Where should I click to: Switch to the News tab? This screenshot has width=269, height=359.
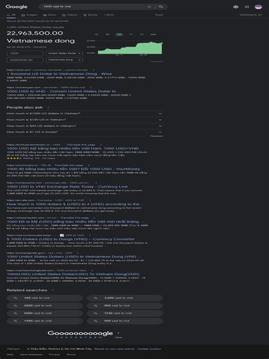50,15
